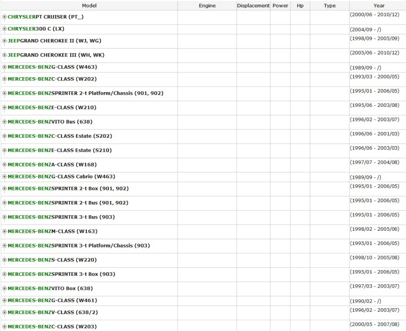Select MERCEDES-BENZ G-CLASS (W463) model name

(52, 67)
